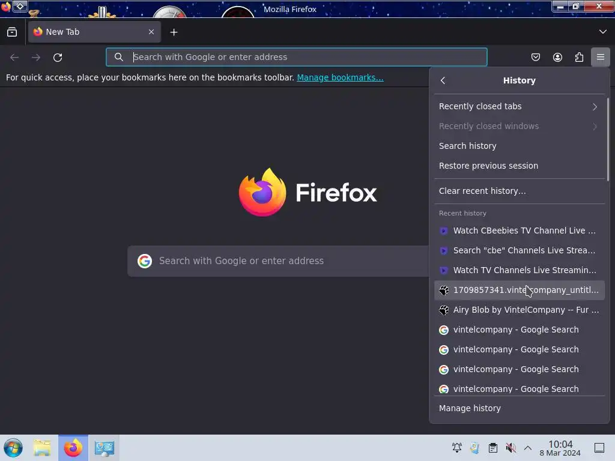The image size is (615, 461).
Task: Open Watch TV Channels Live Streaming entry
Action: point(520,270)
